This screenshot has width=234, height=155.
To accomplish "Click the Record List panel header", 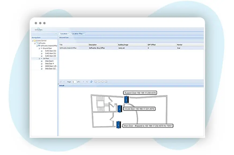I will [x=131, y=38].
